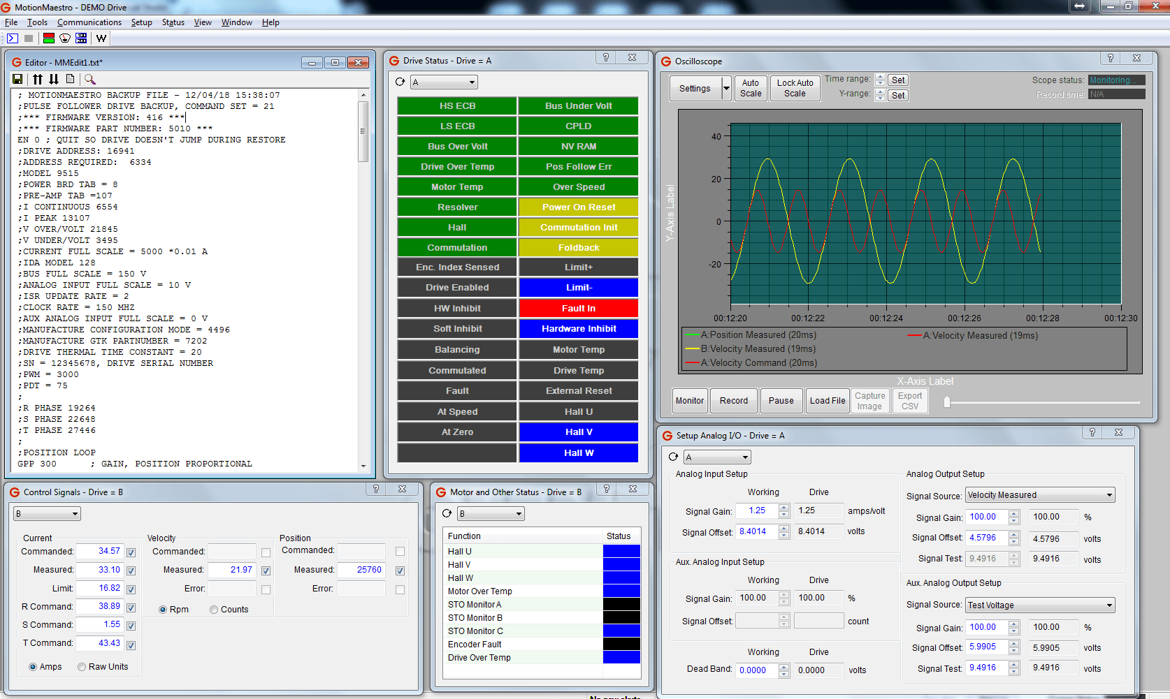Click the terminal prompt icon in main toolbar
This screenshot has height=699, width=1170.
point(13,38)
